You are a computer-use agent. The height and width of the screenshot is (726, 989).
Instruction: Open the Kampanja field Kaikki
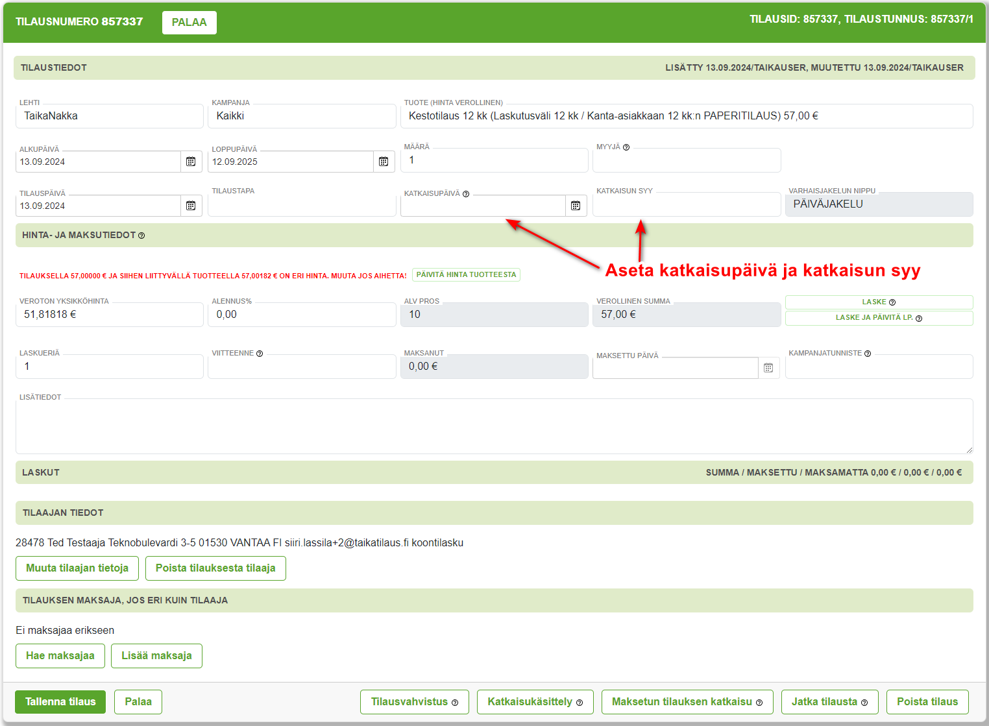click(x=302, y=116)
